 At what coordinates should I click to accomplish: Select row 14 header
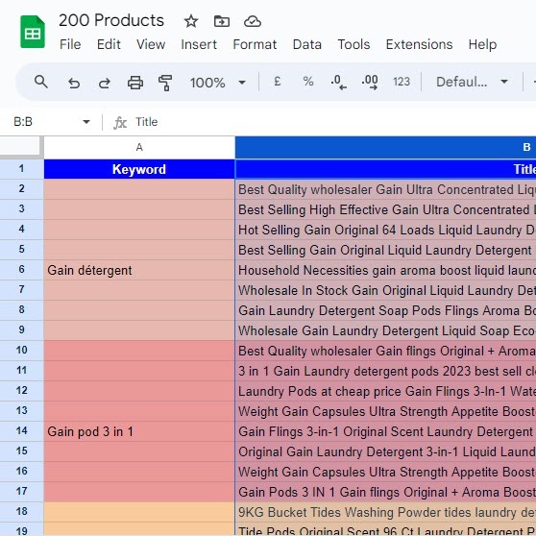[21, 430]
